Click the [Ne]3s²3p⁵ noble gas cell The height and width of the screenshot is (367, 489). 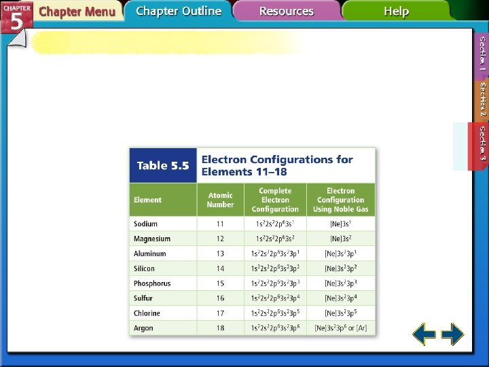pyautogui.click(x=340, y=313)
